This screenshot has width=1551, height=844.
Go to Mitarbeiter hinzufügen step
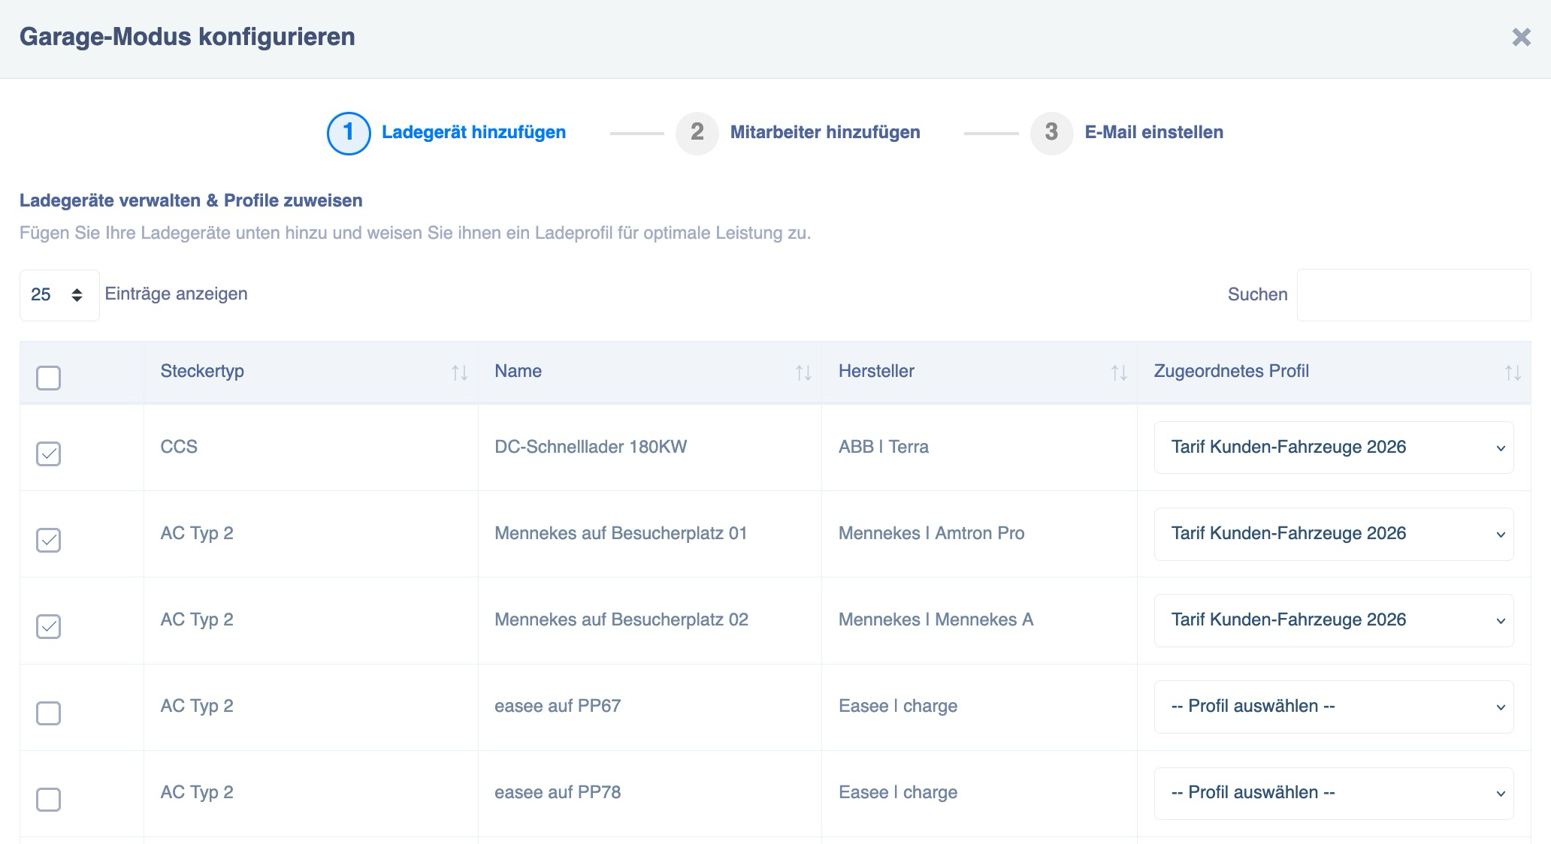point(824,132)
